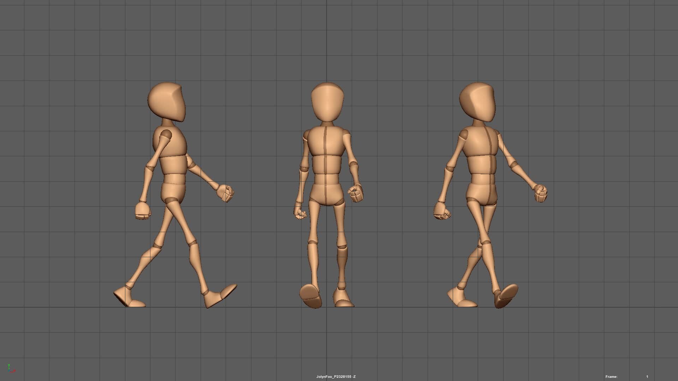Select the rear foot of the left figure
The width and height of the screenshot is (678, 381).
click(128, 297)
